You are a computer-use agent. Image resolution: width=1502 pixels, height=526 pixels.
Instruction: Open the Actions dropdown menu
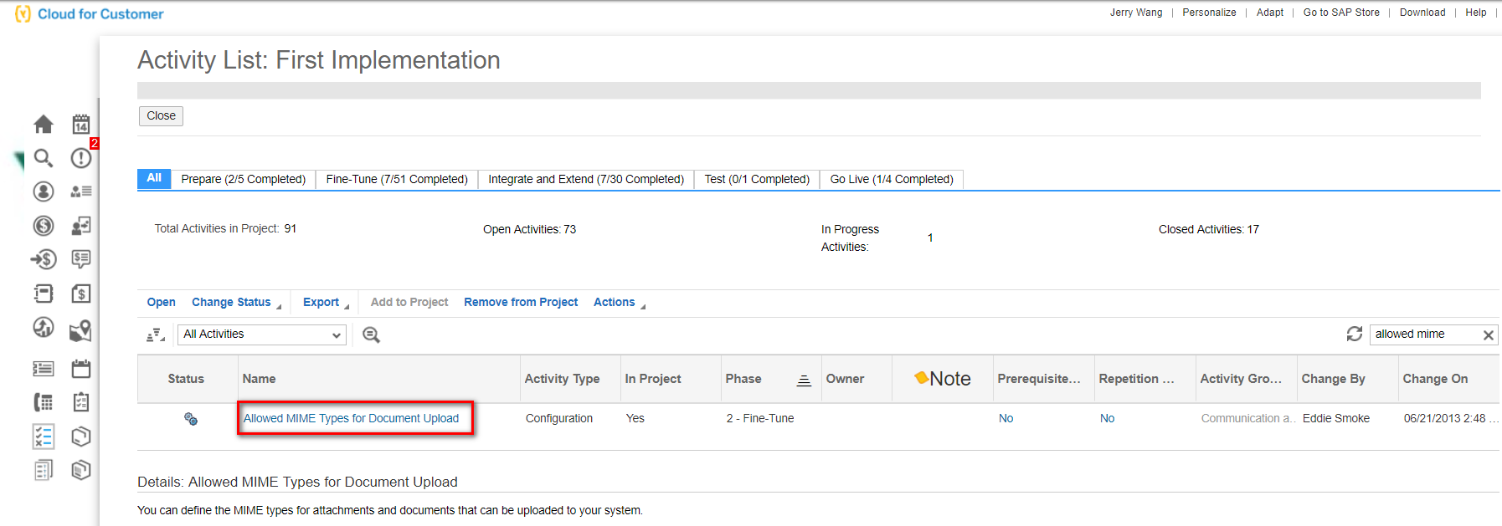(x=619, y=303)
